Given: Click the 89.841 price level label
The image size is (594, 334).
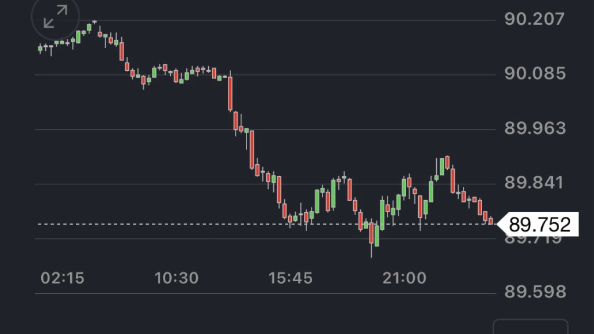Looking at the screenshot, I should (534, 183).
